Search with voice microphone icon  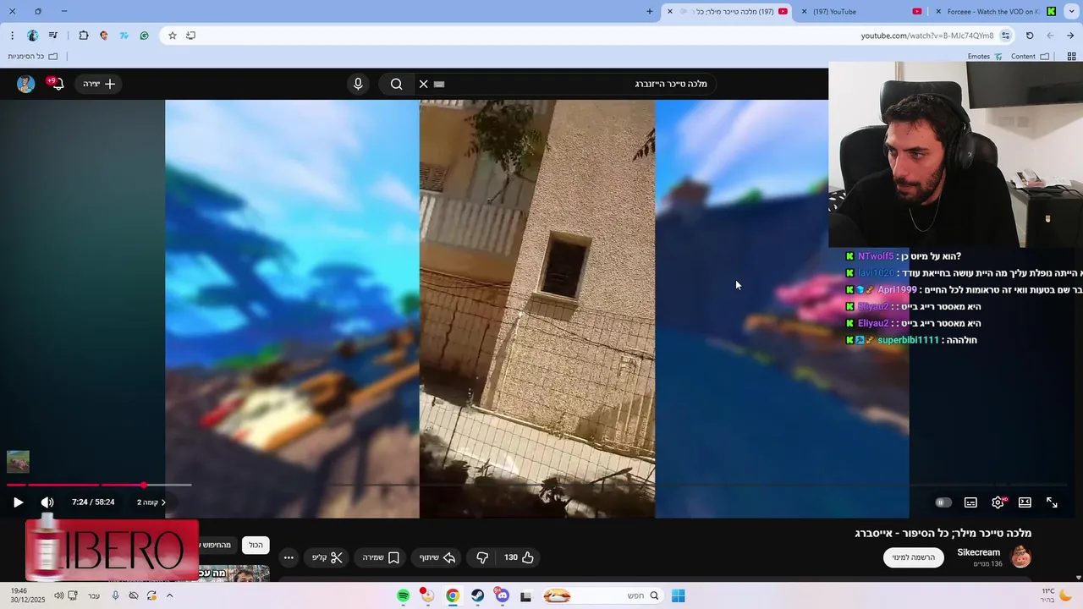click(358, 84)
